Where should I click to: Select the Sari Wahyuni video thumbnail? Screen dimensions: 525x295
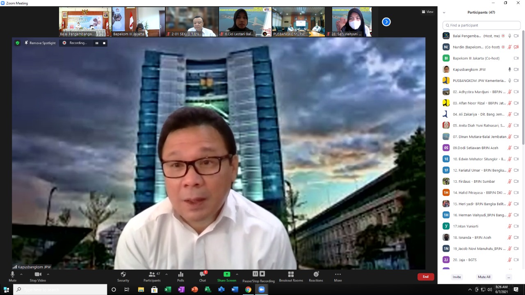(352, 22)
